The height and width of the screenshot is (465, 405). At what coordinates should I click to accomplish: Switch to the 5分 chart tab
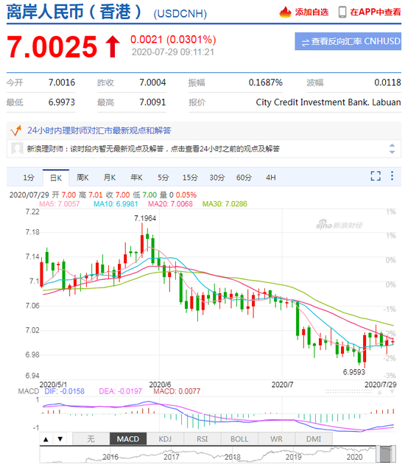coord(163,178)
